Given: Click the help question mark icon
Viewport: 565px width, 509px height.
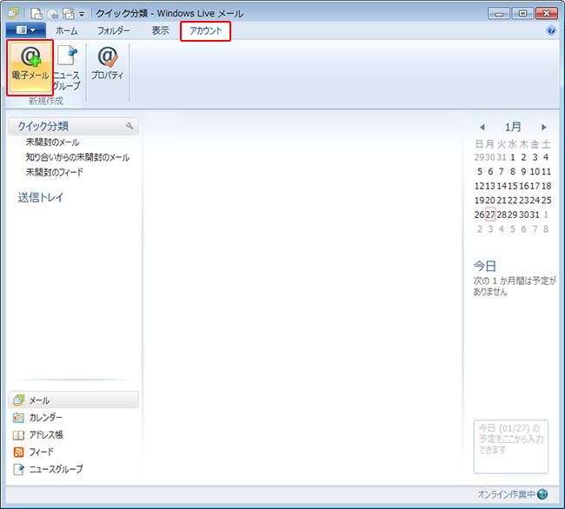Looking at the screenshot, I should point(551,30).
